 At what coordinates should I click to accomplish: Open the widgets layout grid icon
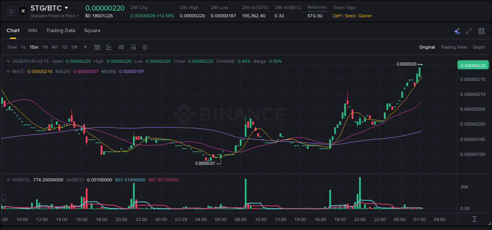[x=481, y=31]
